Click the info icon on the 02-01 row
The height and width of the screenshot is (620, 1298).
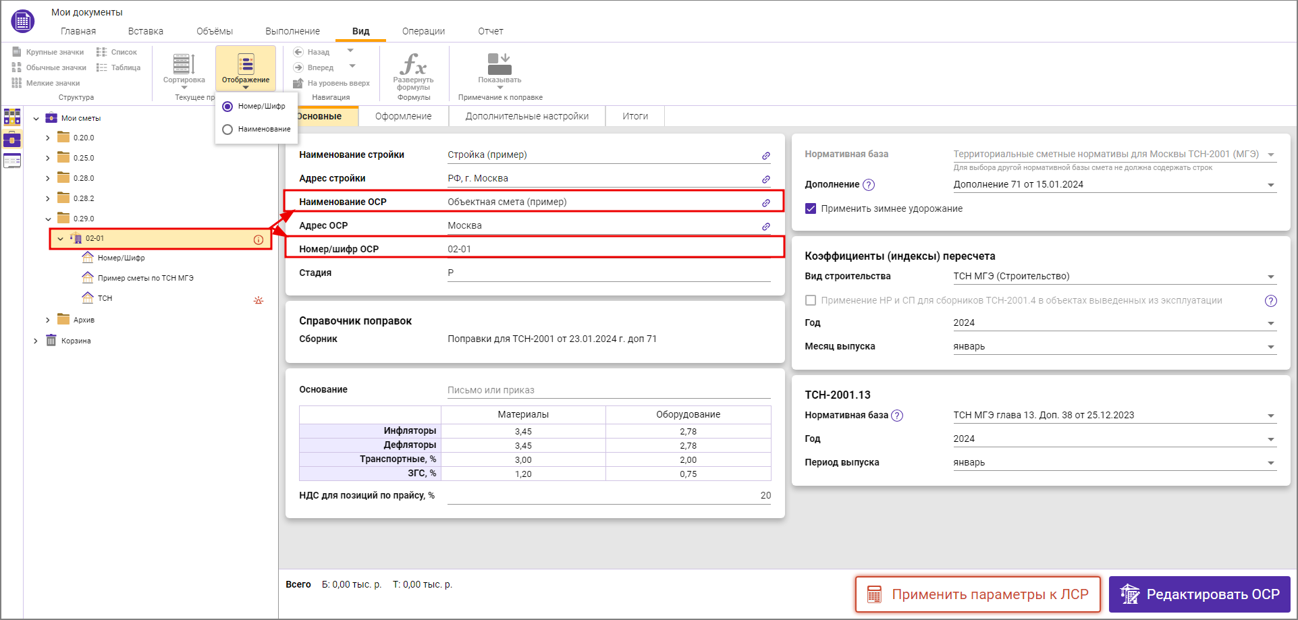pyautogui.click(x=259, y=239)
